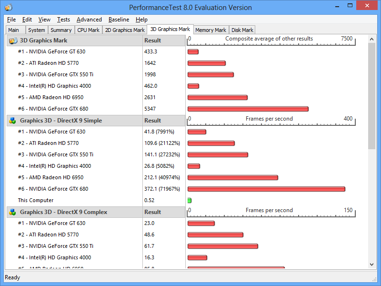Select the result value 23.0
Image resolution: width=381 pixels, height=286 pixels.
[149, 223]
